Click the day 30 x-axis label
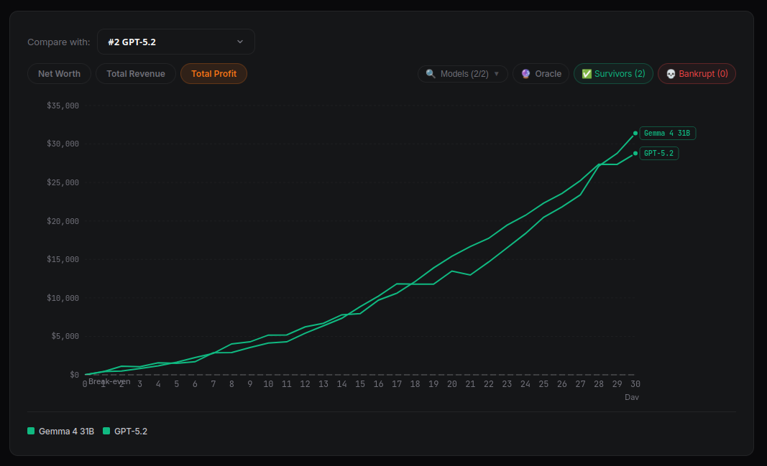The width and height of the screenshot is (767, 466). pos(635,384)
